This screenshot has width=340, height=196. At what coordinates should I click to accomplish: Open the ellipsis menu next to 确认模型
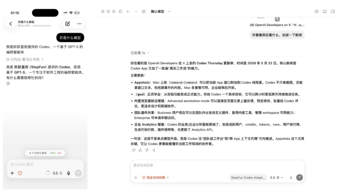point(169,11)
